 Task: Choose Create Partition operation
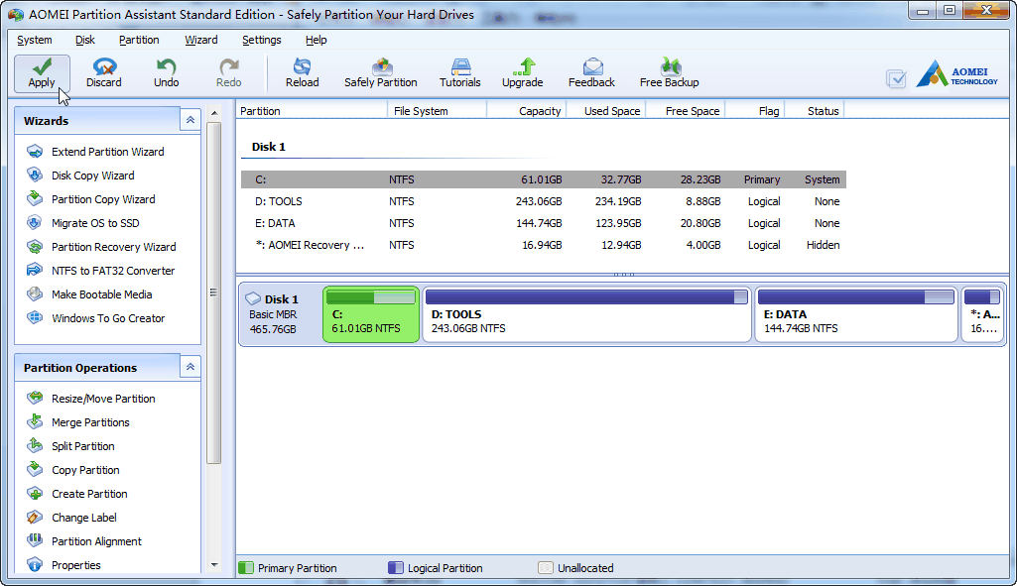[77, 494]
